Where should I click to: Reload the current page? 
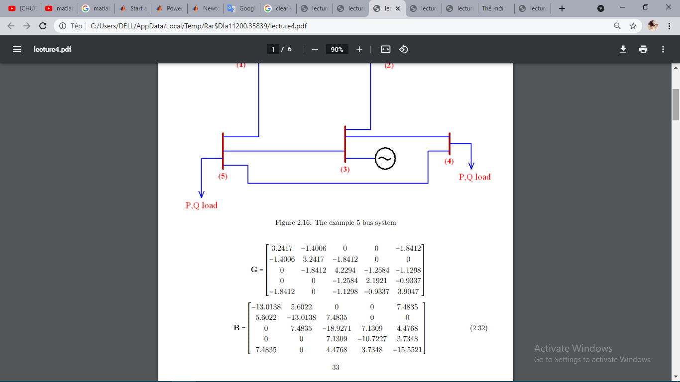coord(43,26)
